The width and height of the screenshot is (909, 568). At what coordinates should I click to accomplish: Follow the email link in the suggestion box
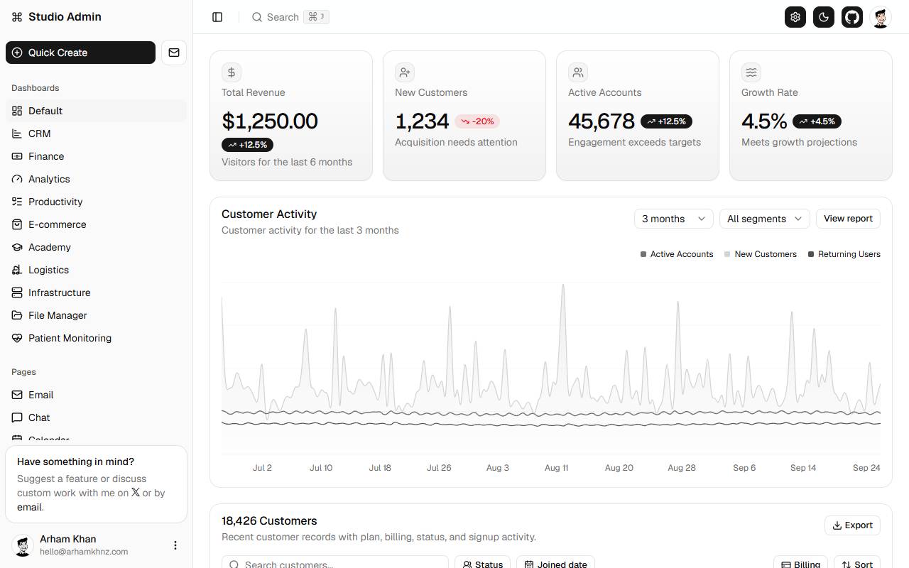pos(30,507)
